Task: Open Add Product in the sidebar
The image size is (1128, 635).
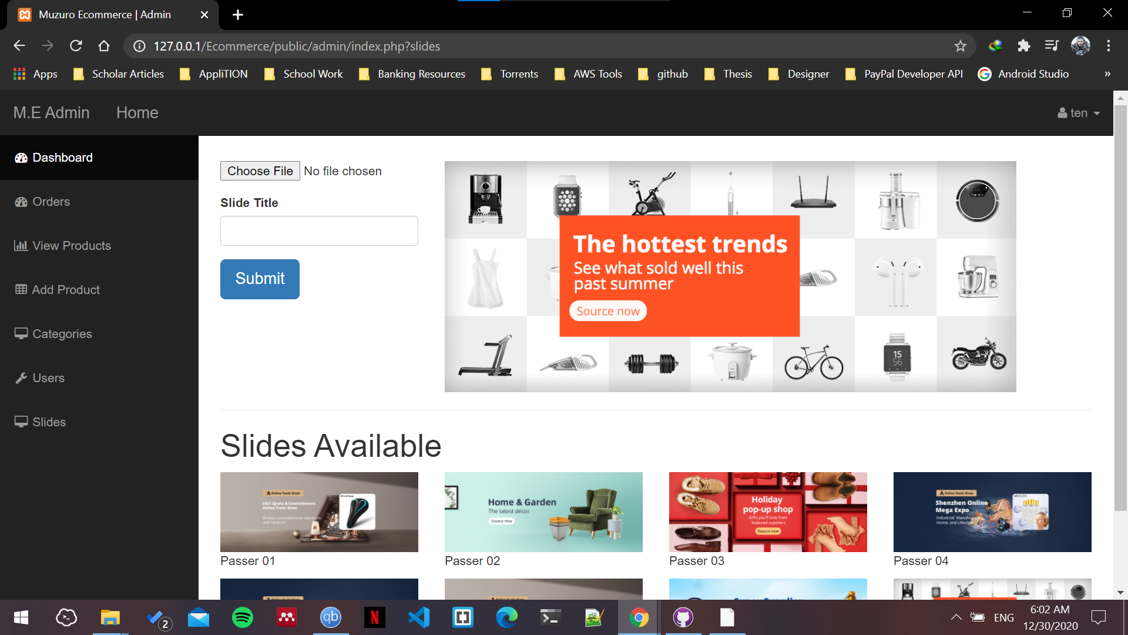Action: [x=66, y=290]
